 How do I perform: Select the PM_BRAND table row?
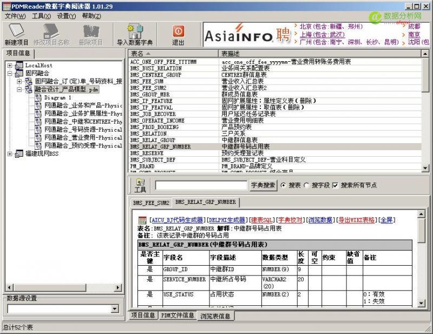click(275, 166)
